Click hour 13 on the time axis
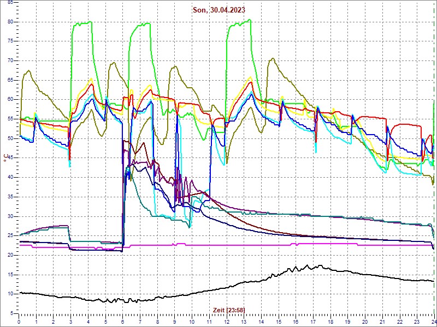Viewport: 437px width, 327px height. 244,322
